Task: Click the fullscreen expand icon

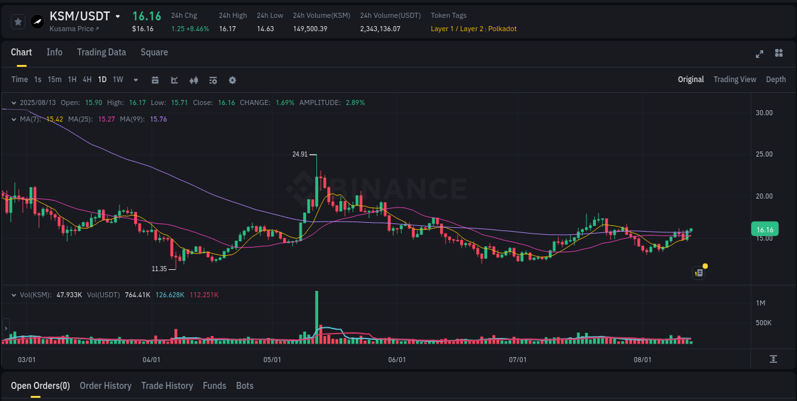Action: [759, 54]
